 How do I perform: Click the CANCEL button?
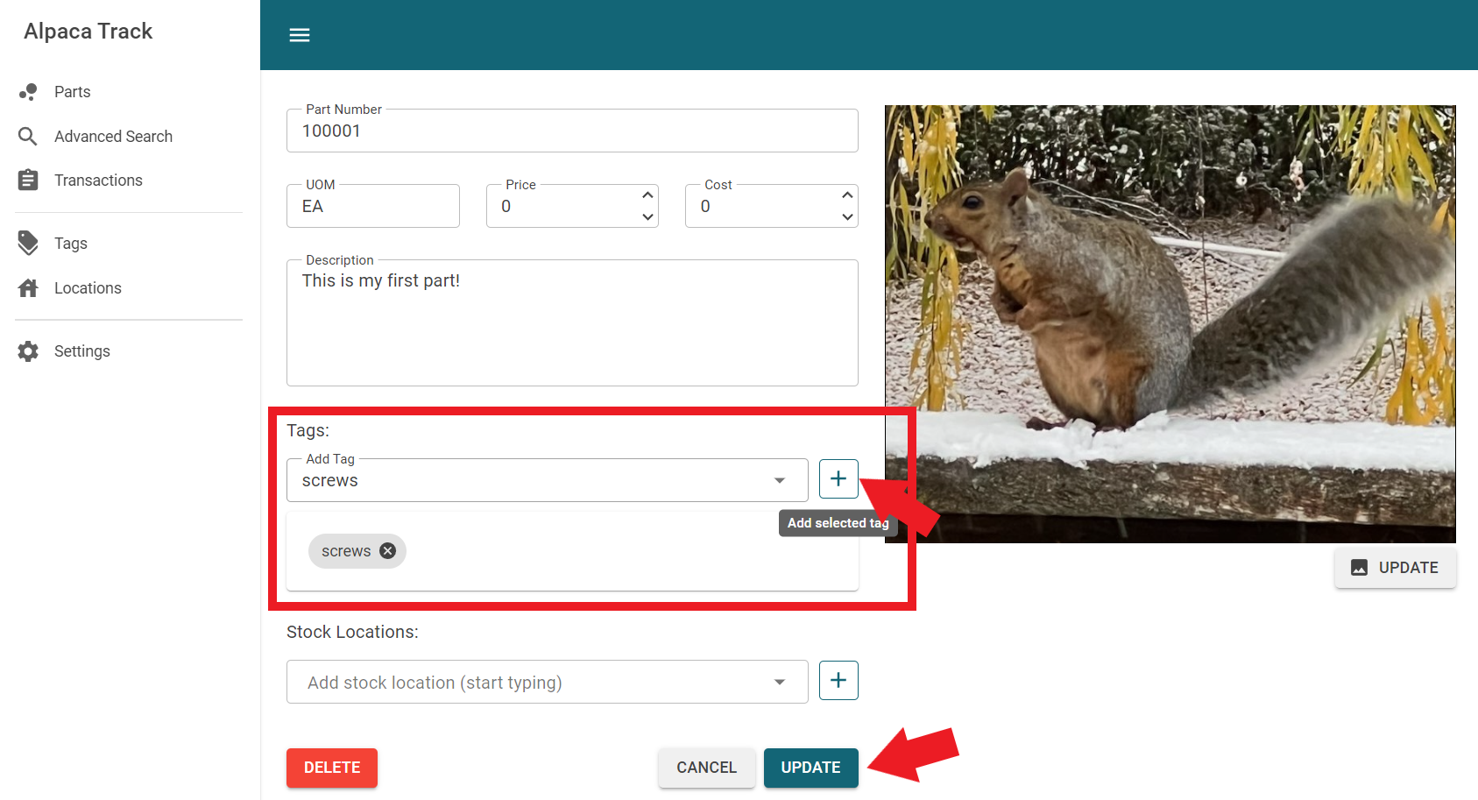click(706, 768)
